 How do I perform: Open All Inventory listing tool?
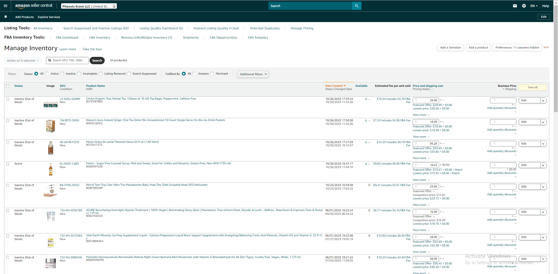click(43, 28)
